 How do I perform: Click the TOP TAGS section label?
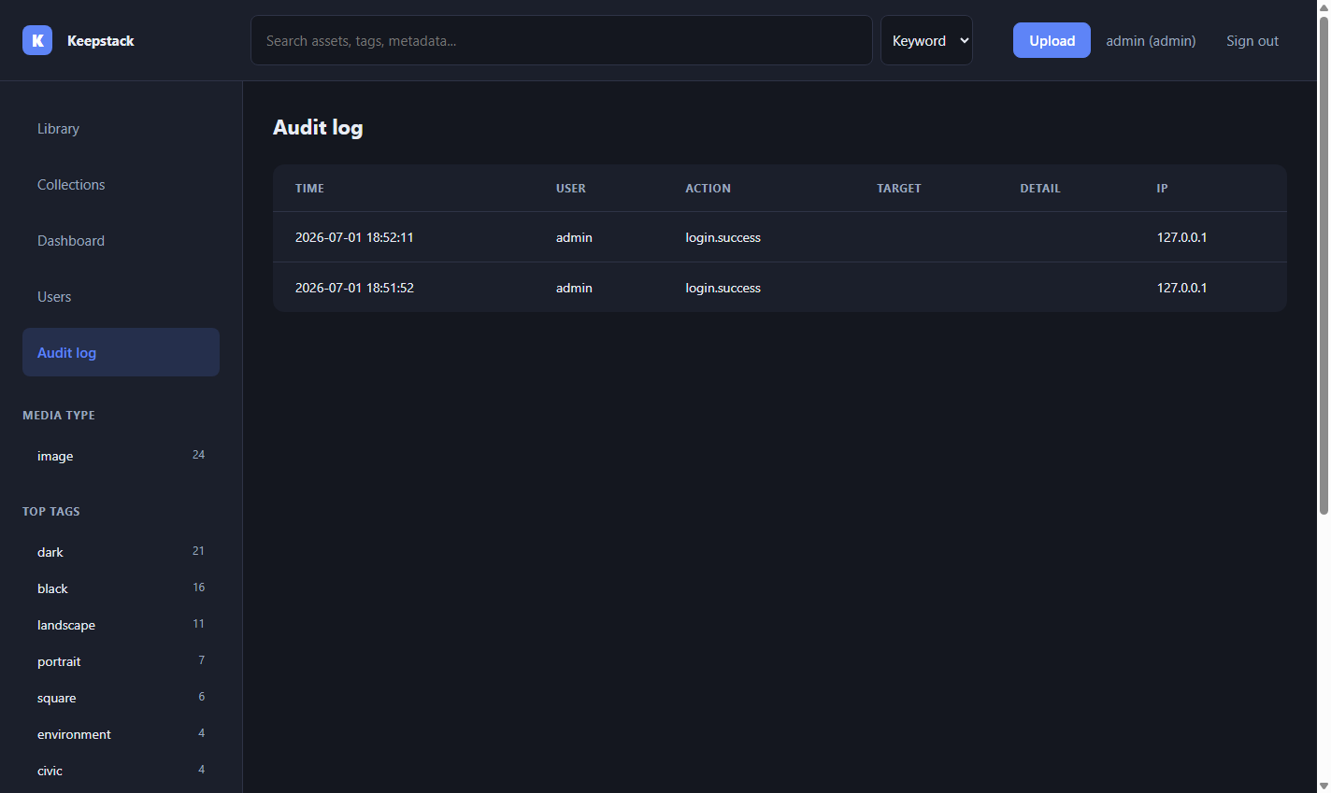51,512
